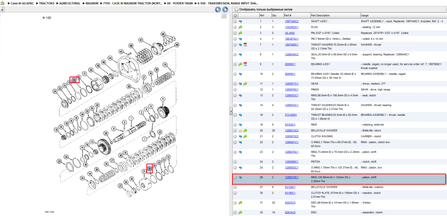Open part number 1286079C1 link

pyautogui.click(x=291, y=178)
